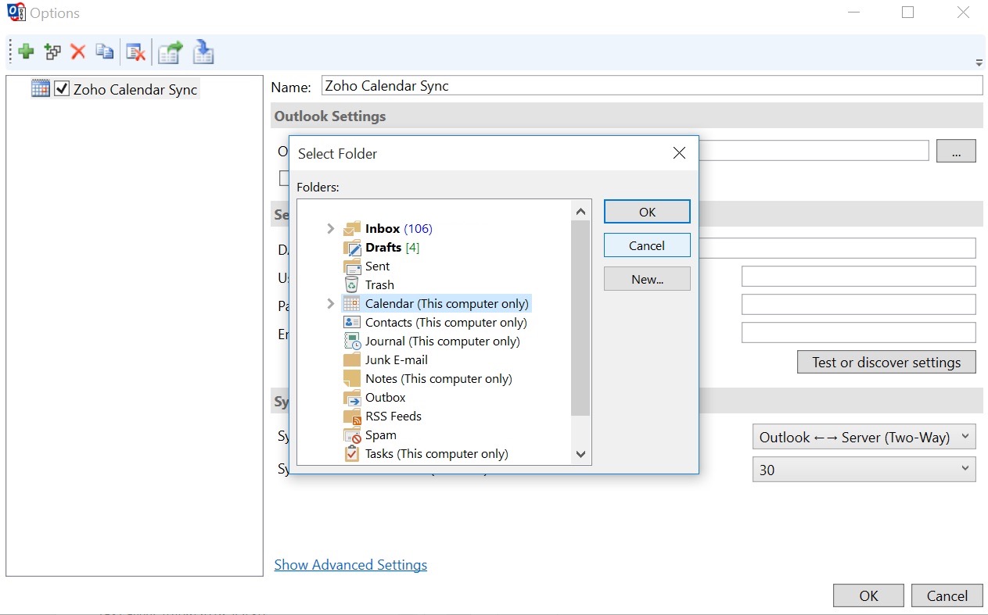The width and height of the screenshot is (988, 615).
Task: Choose the Tasks (This computer only) folder
Action: (x=436, y=454)
